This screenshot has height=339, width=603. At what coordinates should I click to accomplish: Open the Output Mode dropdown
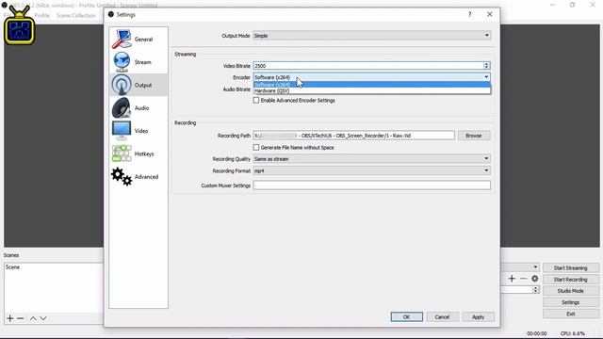coord(371,36)
